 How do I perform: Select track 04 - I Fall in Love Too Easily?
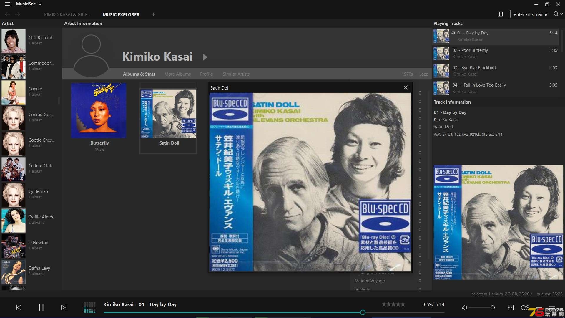pos(496,88)
